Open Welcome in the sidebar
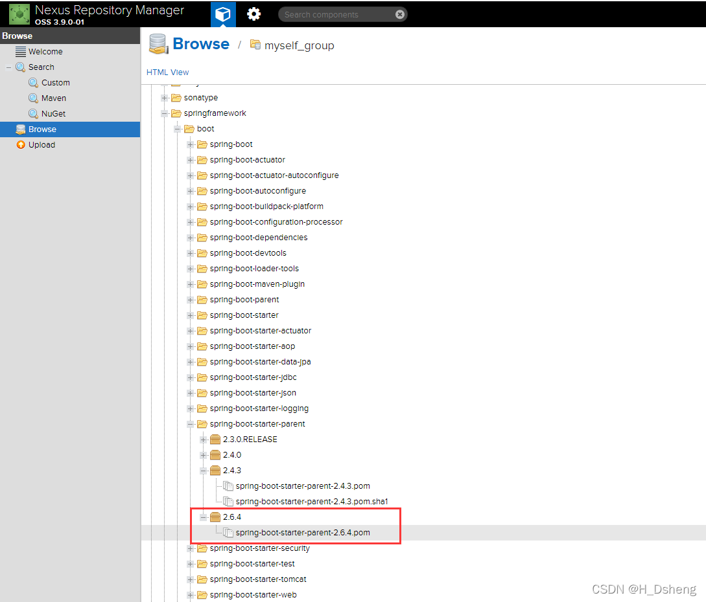This screenshot has height=602, width=706. (x=70, y=52)
